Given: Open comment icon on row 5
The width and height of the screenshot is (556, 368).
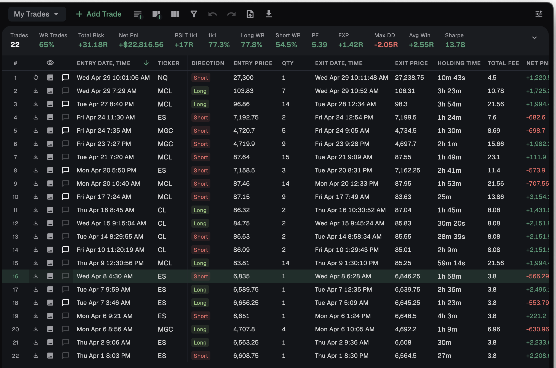Looking at the screenshot, I should pyautogui.click(x=66, y=130).
